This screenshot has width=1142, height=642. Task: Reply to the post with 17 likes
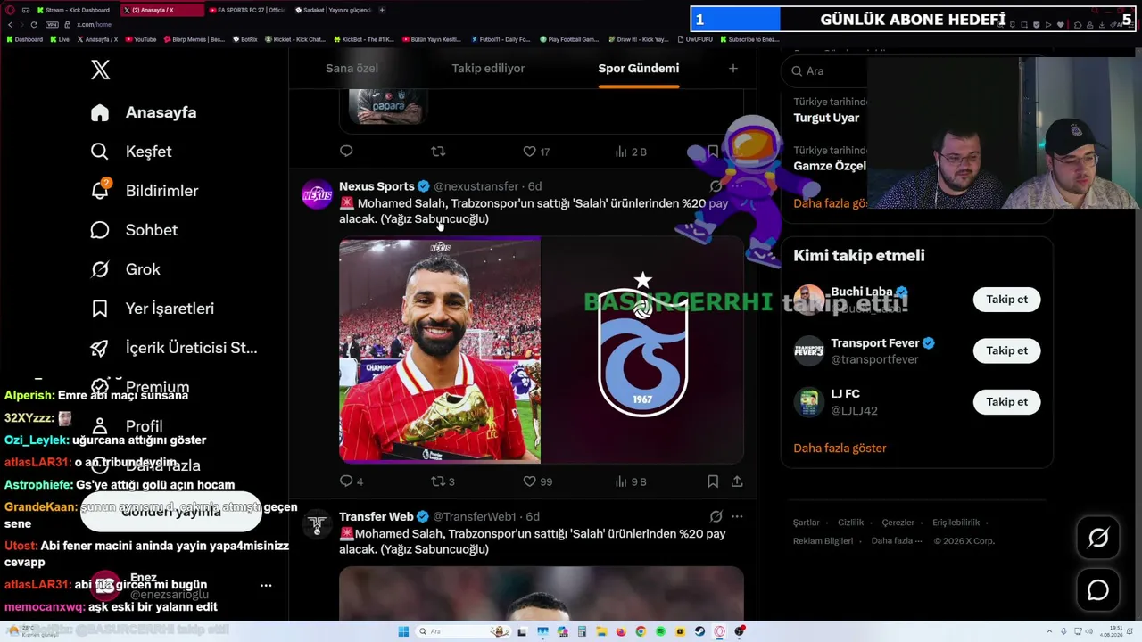pyautogui.click(x=346, y=152)
